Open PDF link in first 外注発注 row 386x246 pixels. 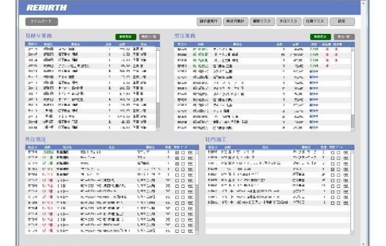[x=190, y=152]
